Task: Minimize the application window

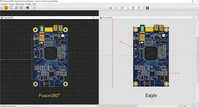Action: tap(188, 1)
